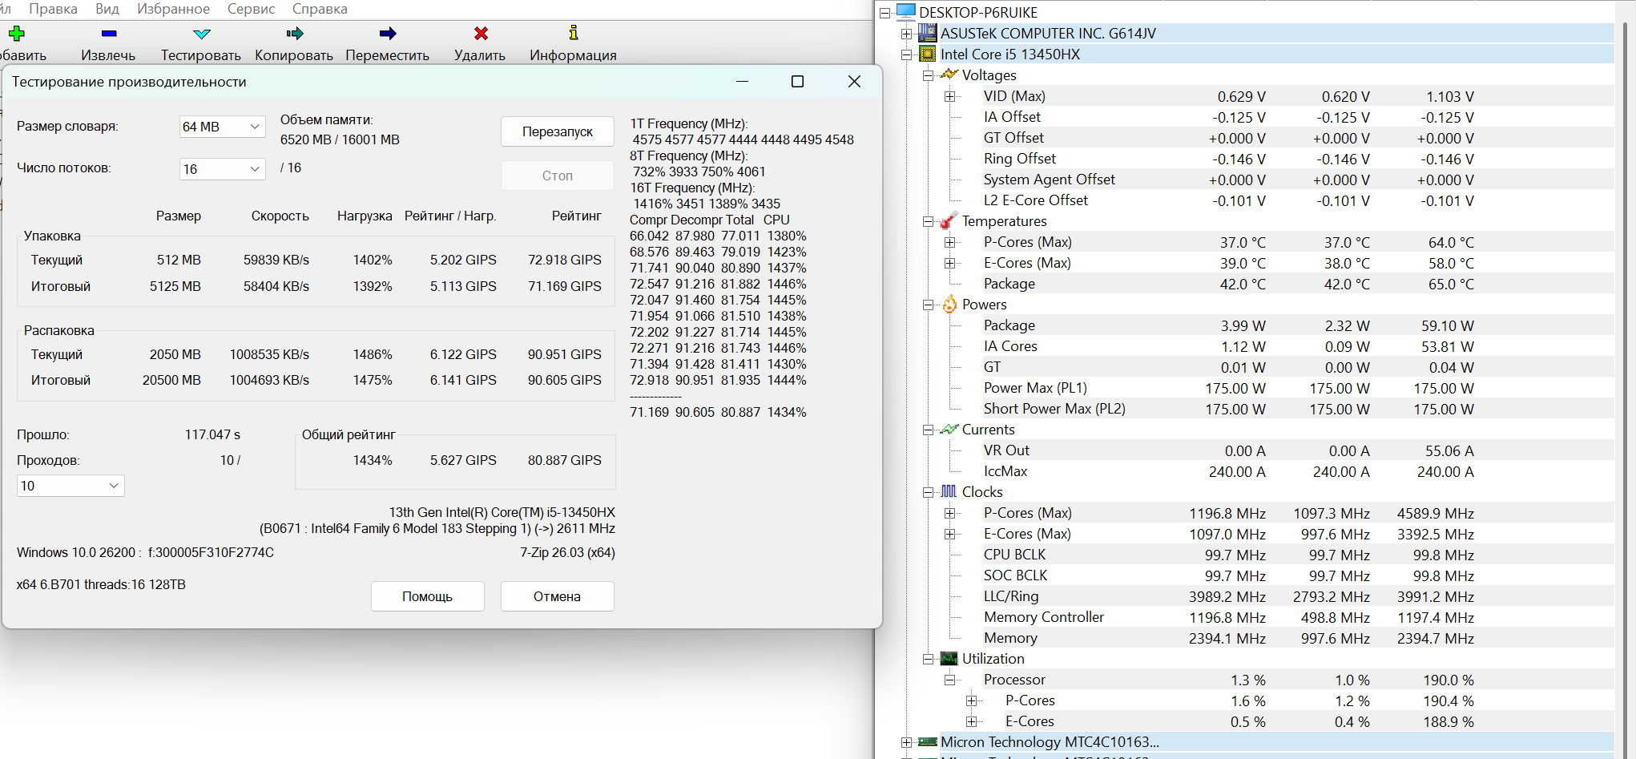Collapse the Processor utilization node
Image resolution: width=1636 pixels, height=759 pixels.
tap(949, 680)
